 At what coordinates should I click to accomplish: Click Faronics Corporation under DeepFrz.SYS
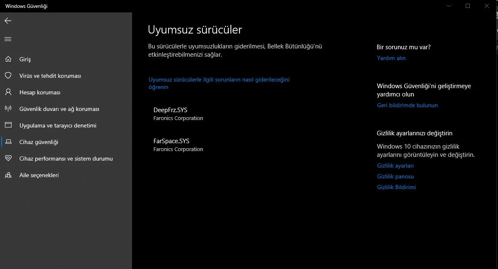178,118
